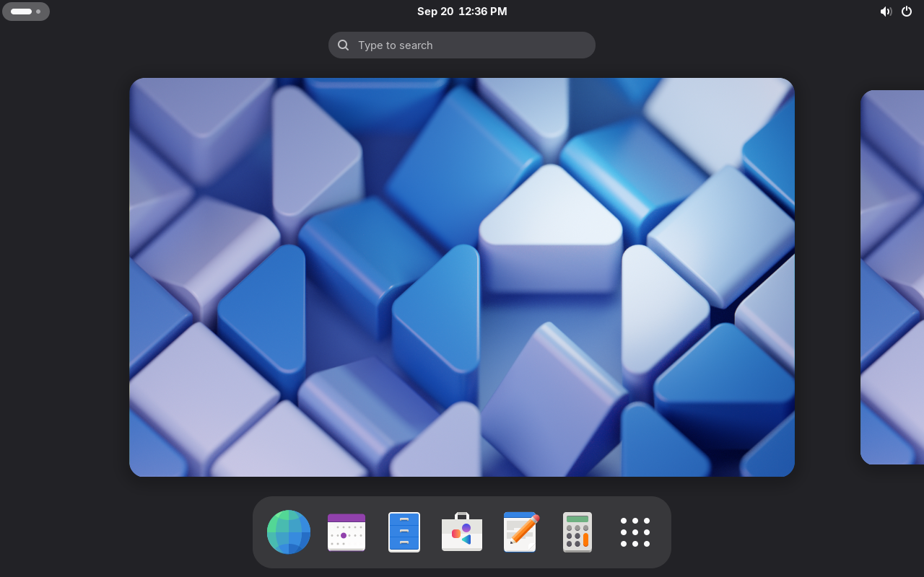The image size is (924, 577).
Task: Focus the "Type to search" field
Action: coord(469,45)
